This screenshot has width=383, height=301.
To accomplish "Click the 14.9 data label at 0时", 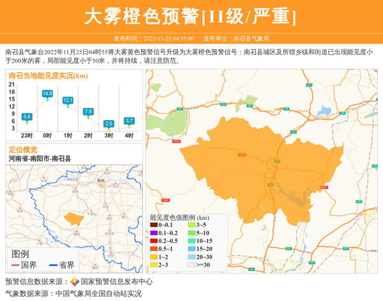I will pyautogui.click(x=47, y=94).
